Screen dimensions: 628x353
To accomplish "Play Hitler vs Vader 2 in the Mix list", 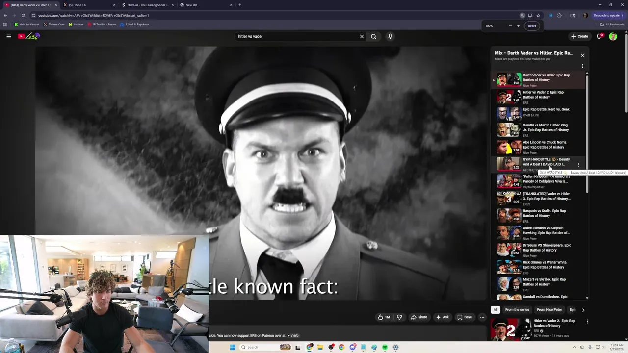I will coord(539,97).
